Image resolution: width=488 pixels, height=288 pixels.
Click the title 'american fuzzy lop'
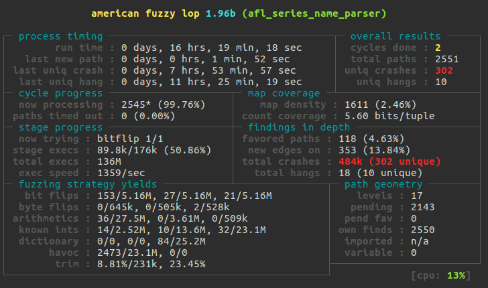click(x=145, y=13)
